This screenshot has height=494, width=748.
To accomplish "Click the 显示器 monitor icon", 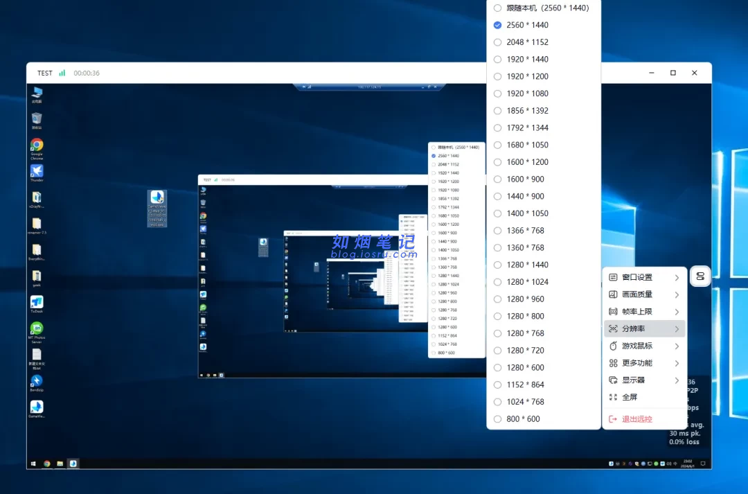I will click(613, 380).
